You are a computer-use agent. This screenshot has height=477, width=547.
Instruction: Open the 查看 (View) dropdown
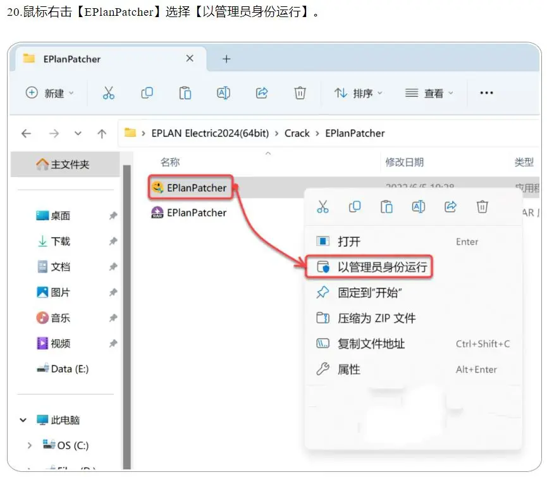[x=429, y=93]
